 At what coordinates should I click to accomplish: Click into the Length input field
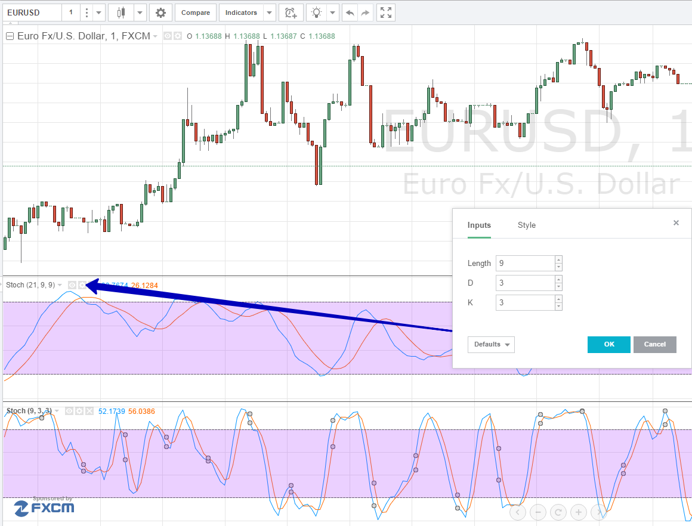[526, 264]
